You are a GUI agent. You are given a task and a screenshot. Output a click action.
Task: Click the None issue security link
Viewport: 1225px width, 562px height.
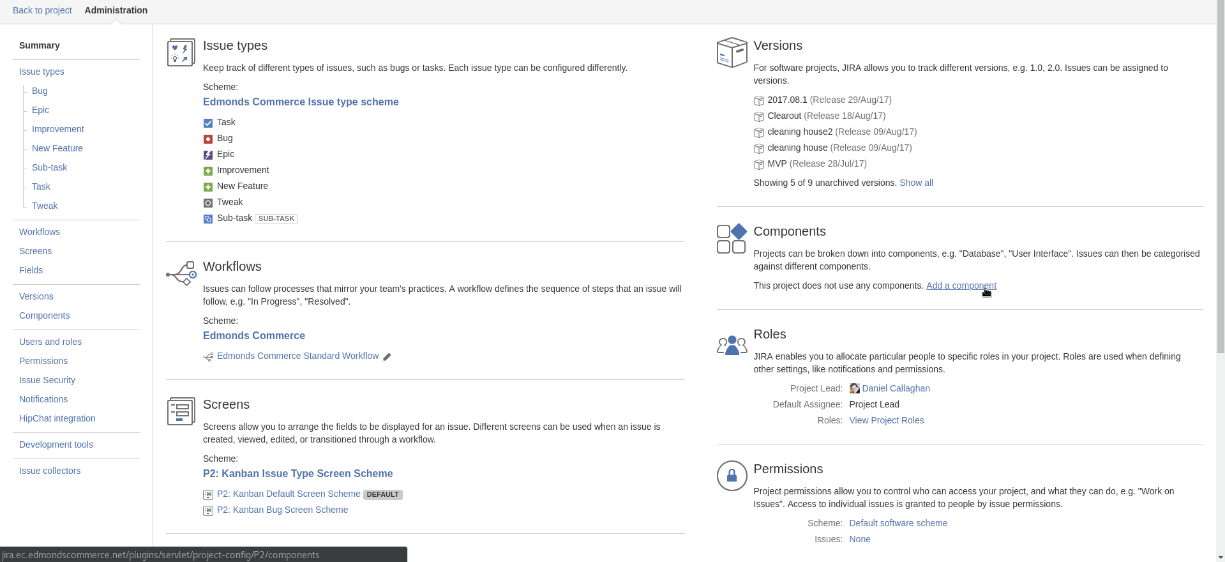pyautogui.click(x=860, y=539)
